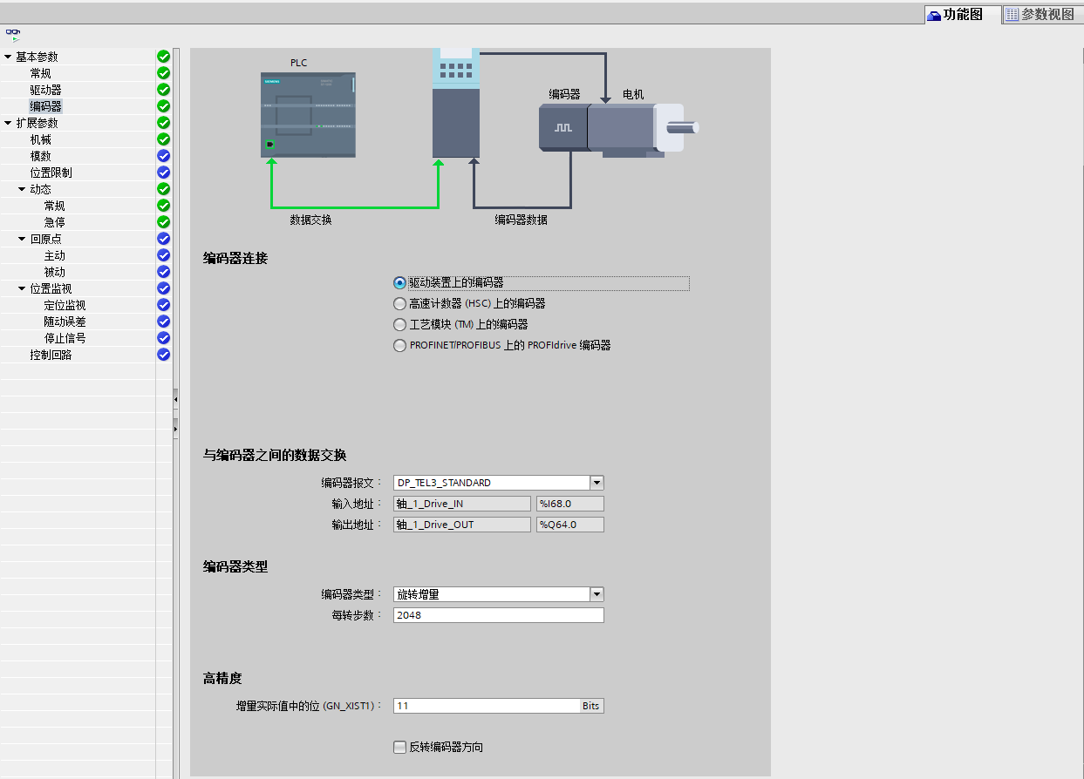Image resolution: width=1084 pixels, height=779 pixels.
Task: Select 工艺模块 (TM) 上的编码器 option
Action: [400, 324]
